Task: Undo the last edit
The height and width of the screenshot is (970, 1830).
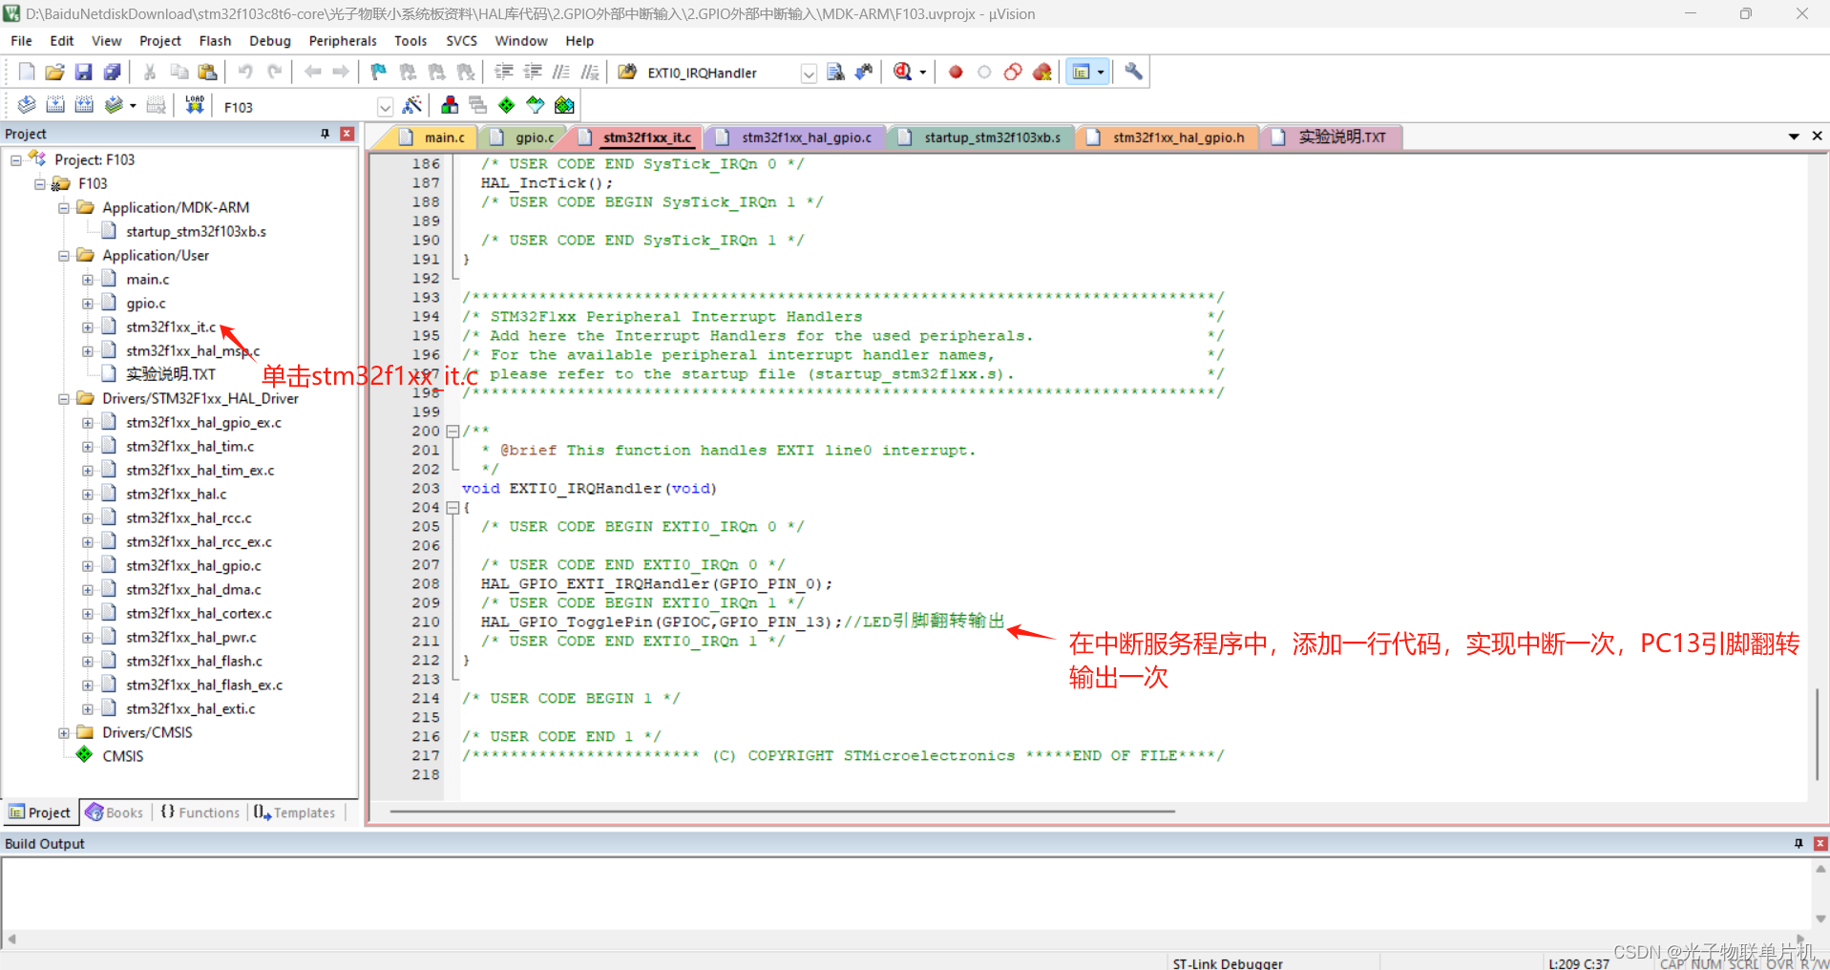Action: tap(245, 72)
